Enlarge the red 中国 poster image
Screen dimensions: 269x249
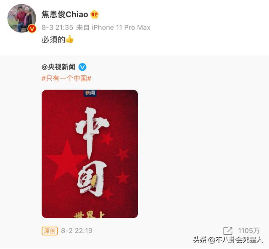tap(90, 154)
